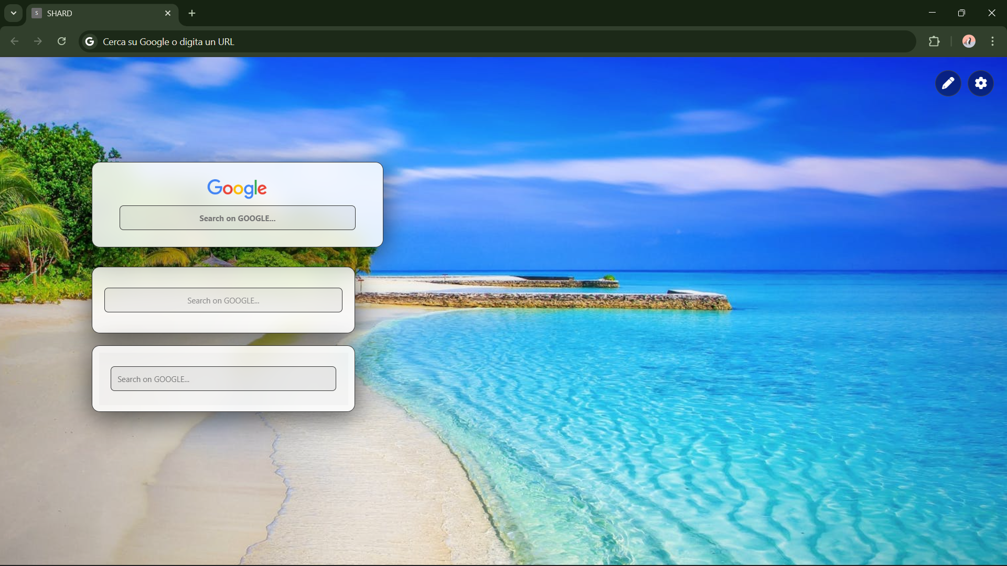This screenshot has height=566, width=1007.
Task: Open a new tab with plus icon
Action: click(x=192, y=13)
